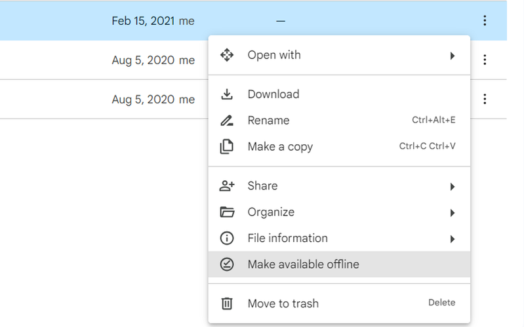Viewport: 524px width, 327px height.
Task: Expand the Organize submenu arrow
Action: coord(452,213)
